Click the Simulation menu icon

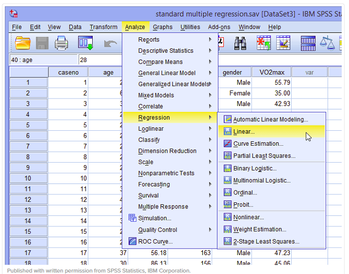pos(133,218)
